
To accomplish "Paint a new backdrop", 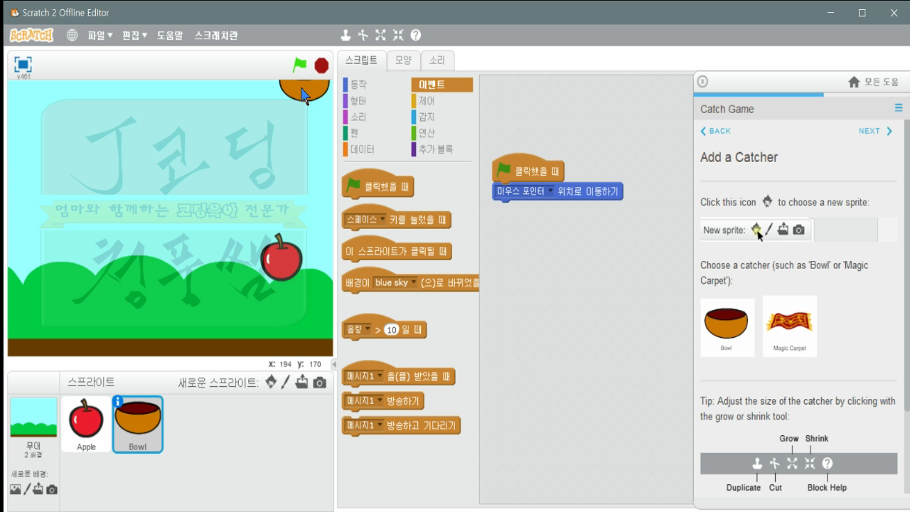I will [x=27, y=489].
